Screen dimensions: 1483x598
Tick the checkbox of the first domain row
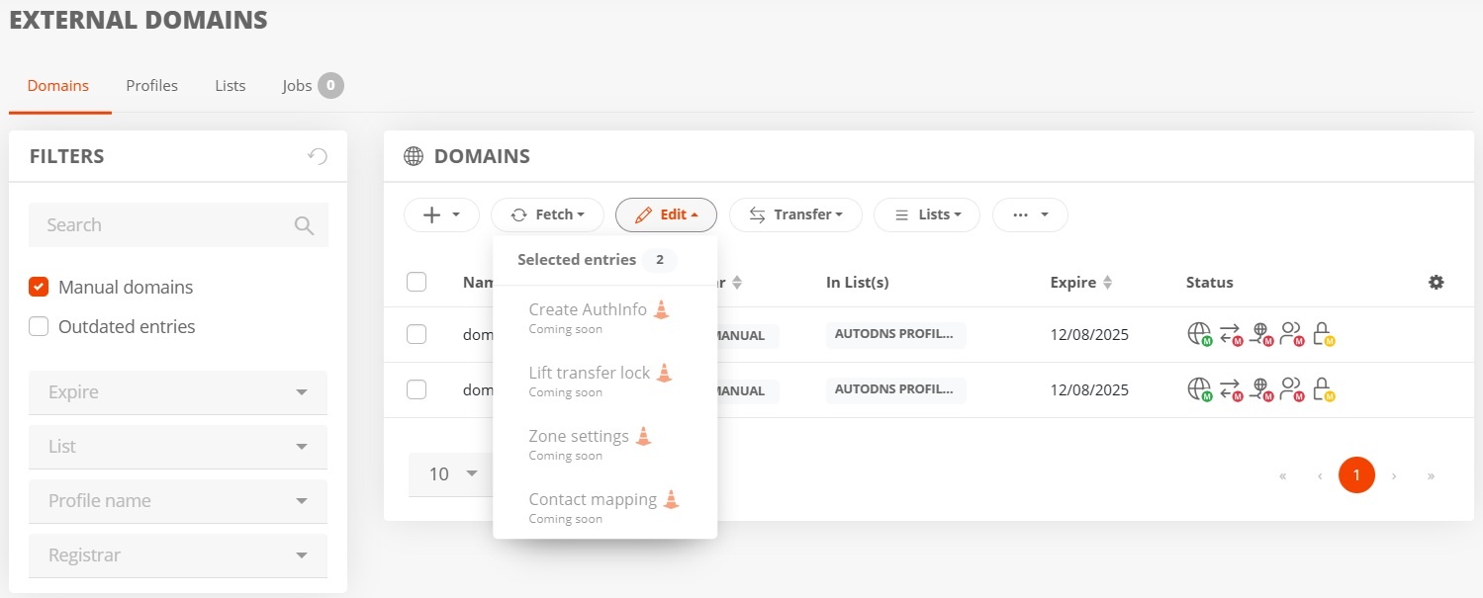(417, 335)
